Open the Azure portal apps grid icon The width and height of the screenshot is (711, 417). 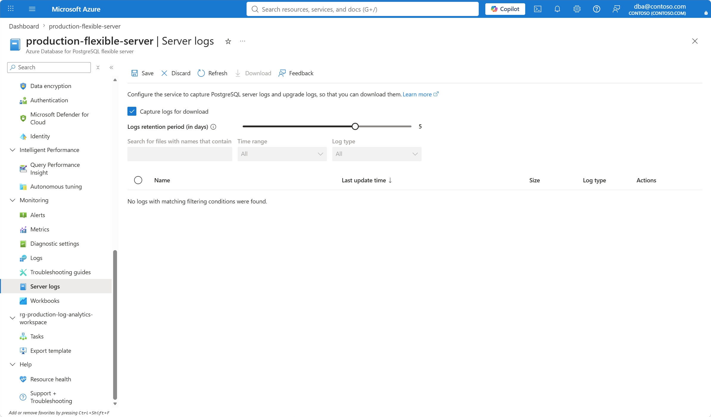(11, 9)
